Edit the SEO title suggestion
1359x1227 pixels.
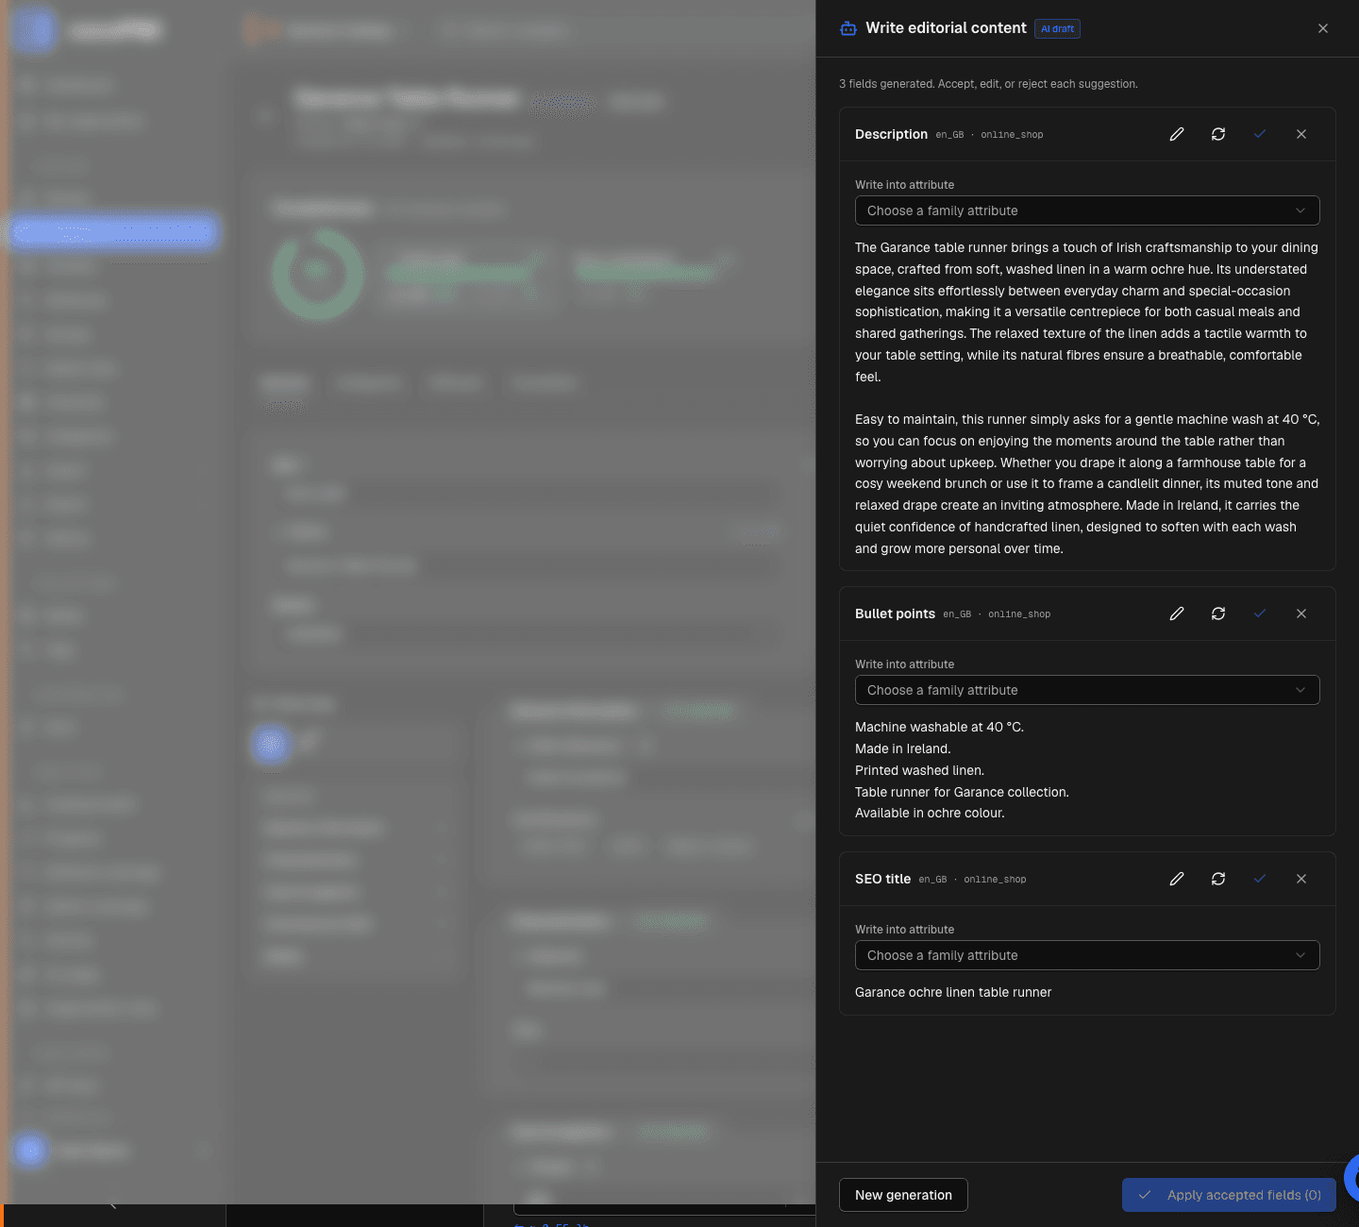(x=1177, y=879)
